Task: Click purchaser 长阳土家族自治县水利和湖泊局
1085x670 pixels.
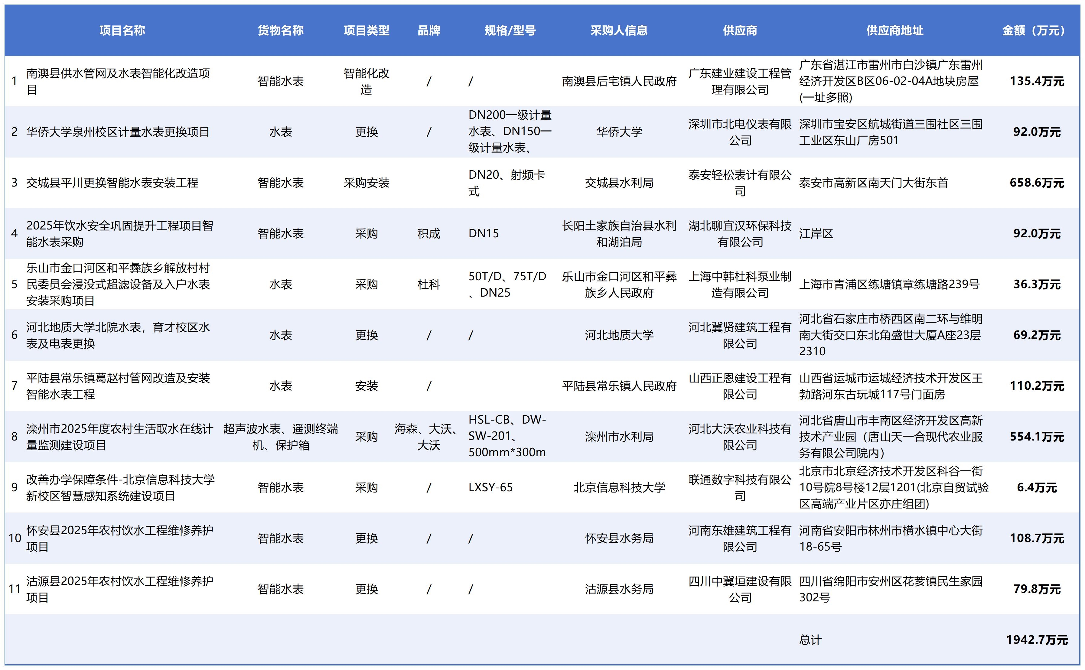Action: click(x=619, y=233)
